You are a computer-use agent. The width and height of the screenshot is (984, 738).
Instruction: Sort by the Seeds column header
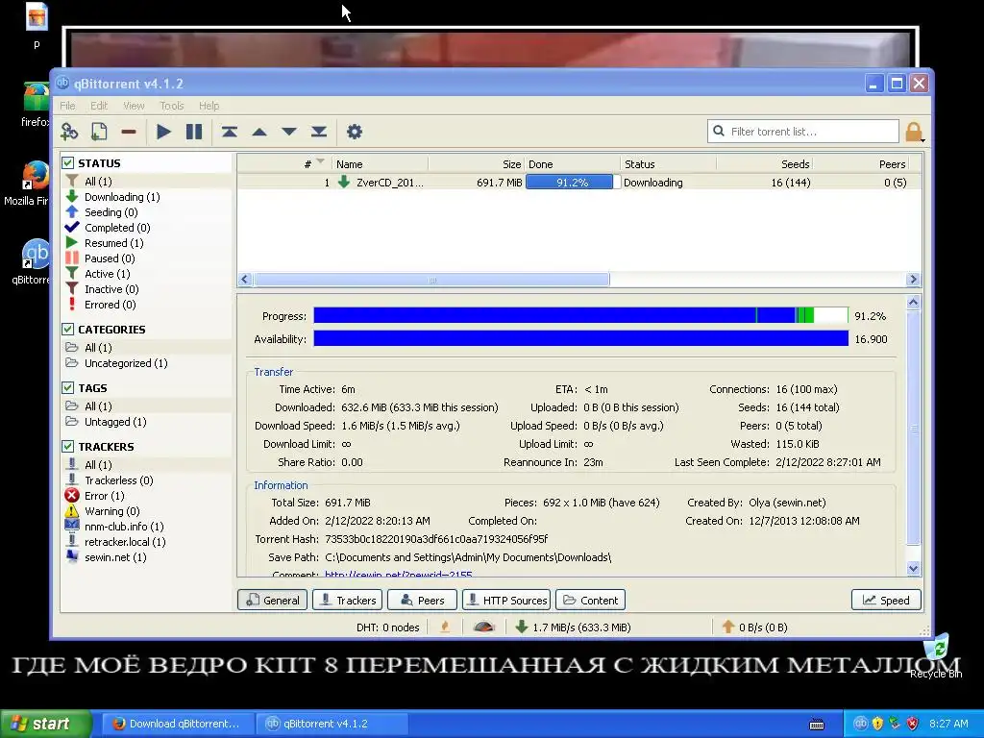pos(764,163)
